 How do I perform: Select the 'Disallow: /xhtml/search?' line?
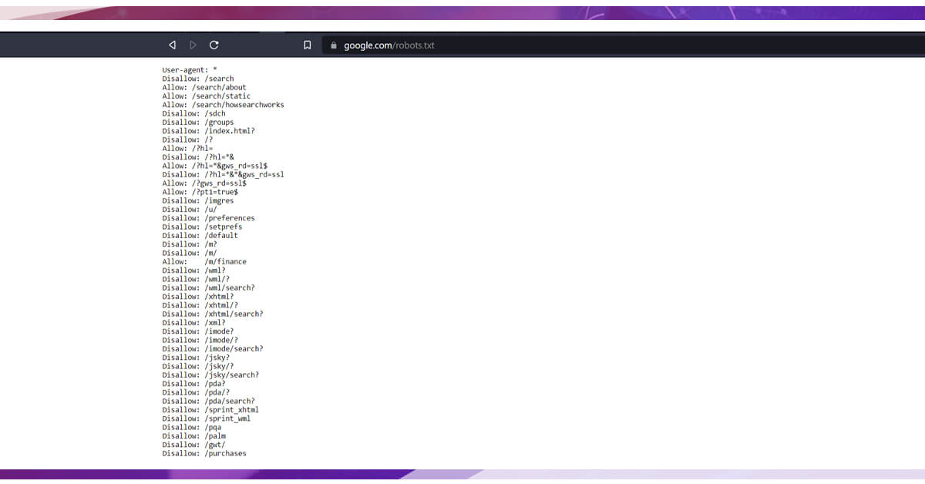213,314
